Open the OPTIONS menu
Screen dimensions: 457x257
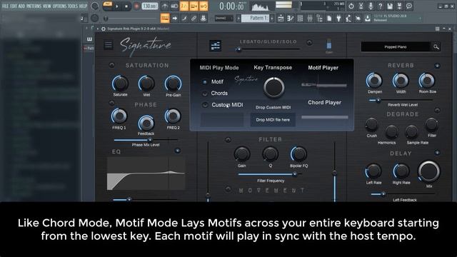pos(59,6)
